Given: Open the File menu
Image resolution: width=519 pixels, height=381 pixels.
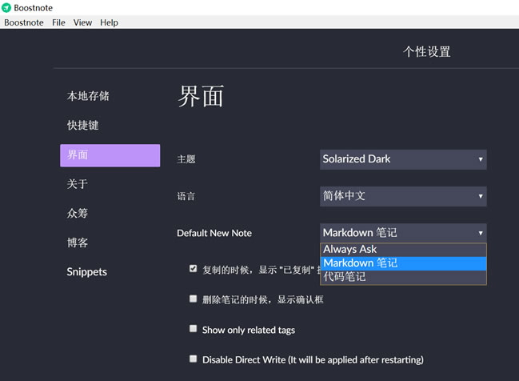Looking at the screenshot, I should 58,22.
